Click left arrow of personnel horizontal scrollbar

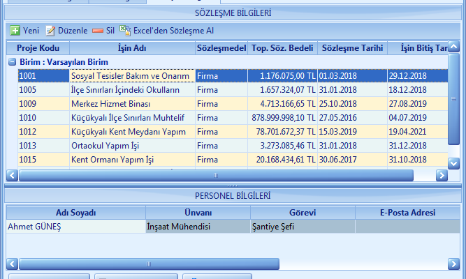tap(12, 264)
